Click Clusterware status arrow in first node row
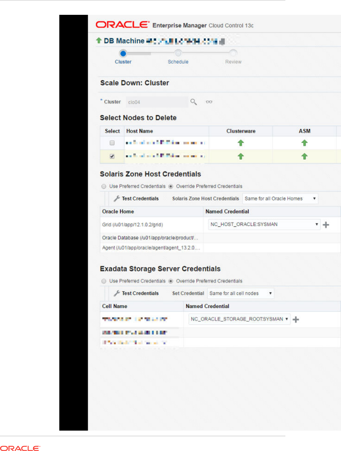The height and width of the screenshot is (451, 341). pyautogui.click(x=241, y=143)
